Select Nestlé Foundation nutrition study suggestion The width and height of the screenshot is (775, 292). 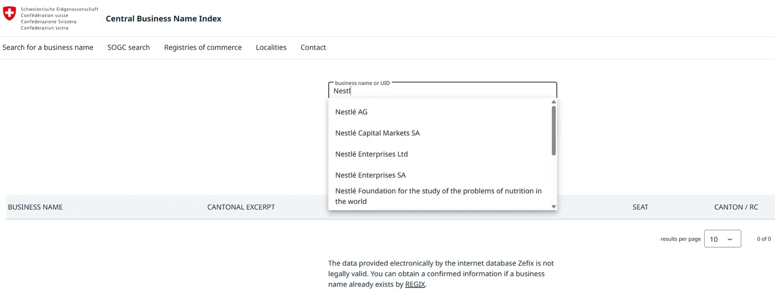point(439,196)
